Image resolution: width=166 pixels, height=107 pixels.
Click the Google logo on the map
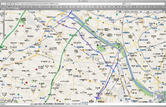pyautogui.click(x=3, y=101)
